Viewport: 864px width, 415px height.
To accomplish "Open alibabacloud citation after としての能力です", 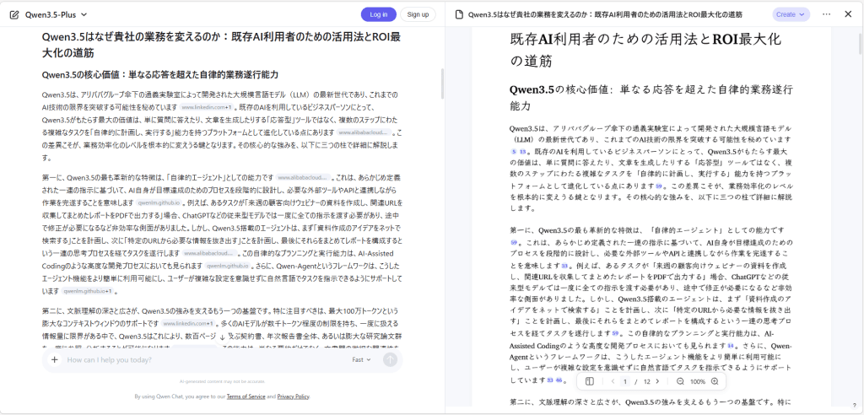I will pyautogui.click(x=304, y=178).
